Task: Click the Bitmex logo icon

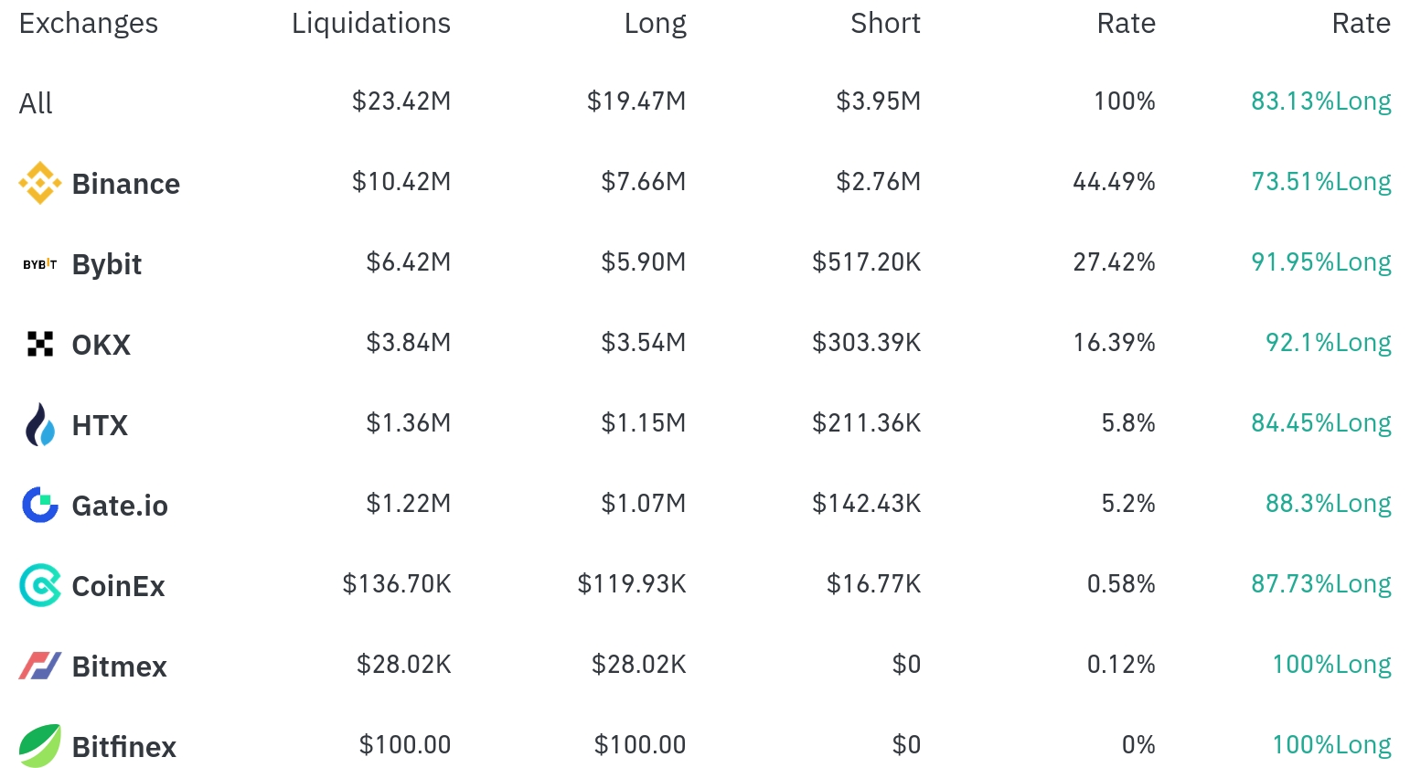Action: point(40,666)
